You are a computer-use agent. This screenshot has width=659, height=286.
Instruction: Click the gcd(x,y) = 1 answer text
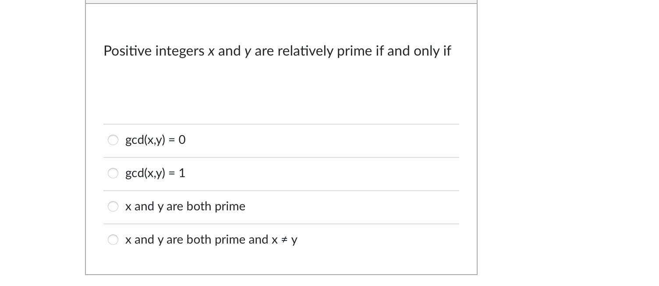click(156, 173)
